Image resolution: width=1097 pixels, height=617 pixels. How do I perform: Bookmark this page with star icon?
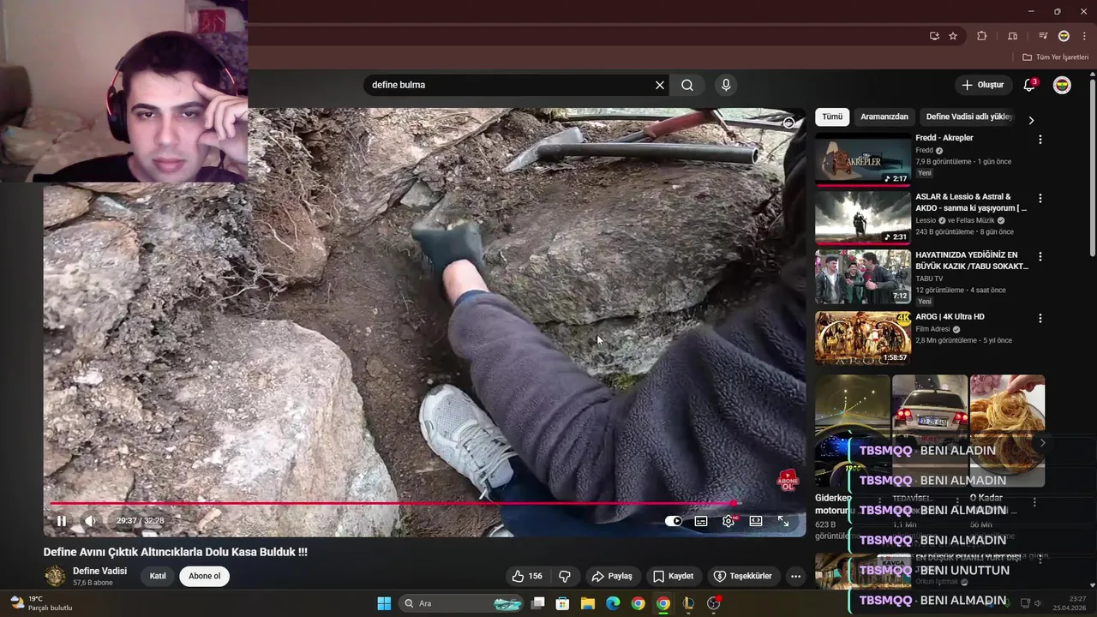tap(953, 36)
